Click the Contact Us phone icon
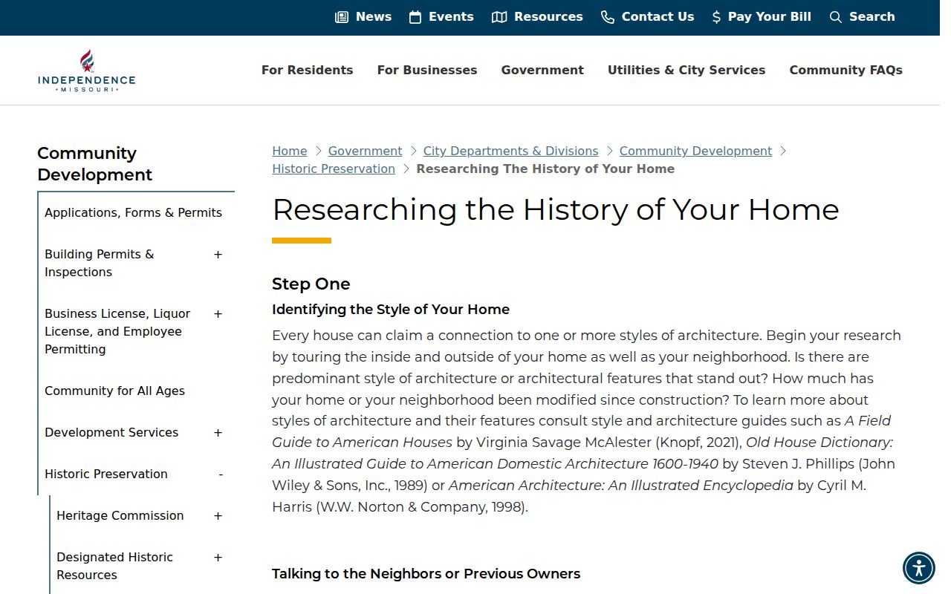 608,17
